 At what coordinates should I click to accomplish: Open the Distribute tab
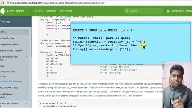[x=66, y=11]
